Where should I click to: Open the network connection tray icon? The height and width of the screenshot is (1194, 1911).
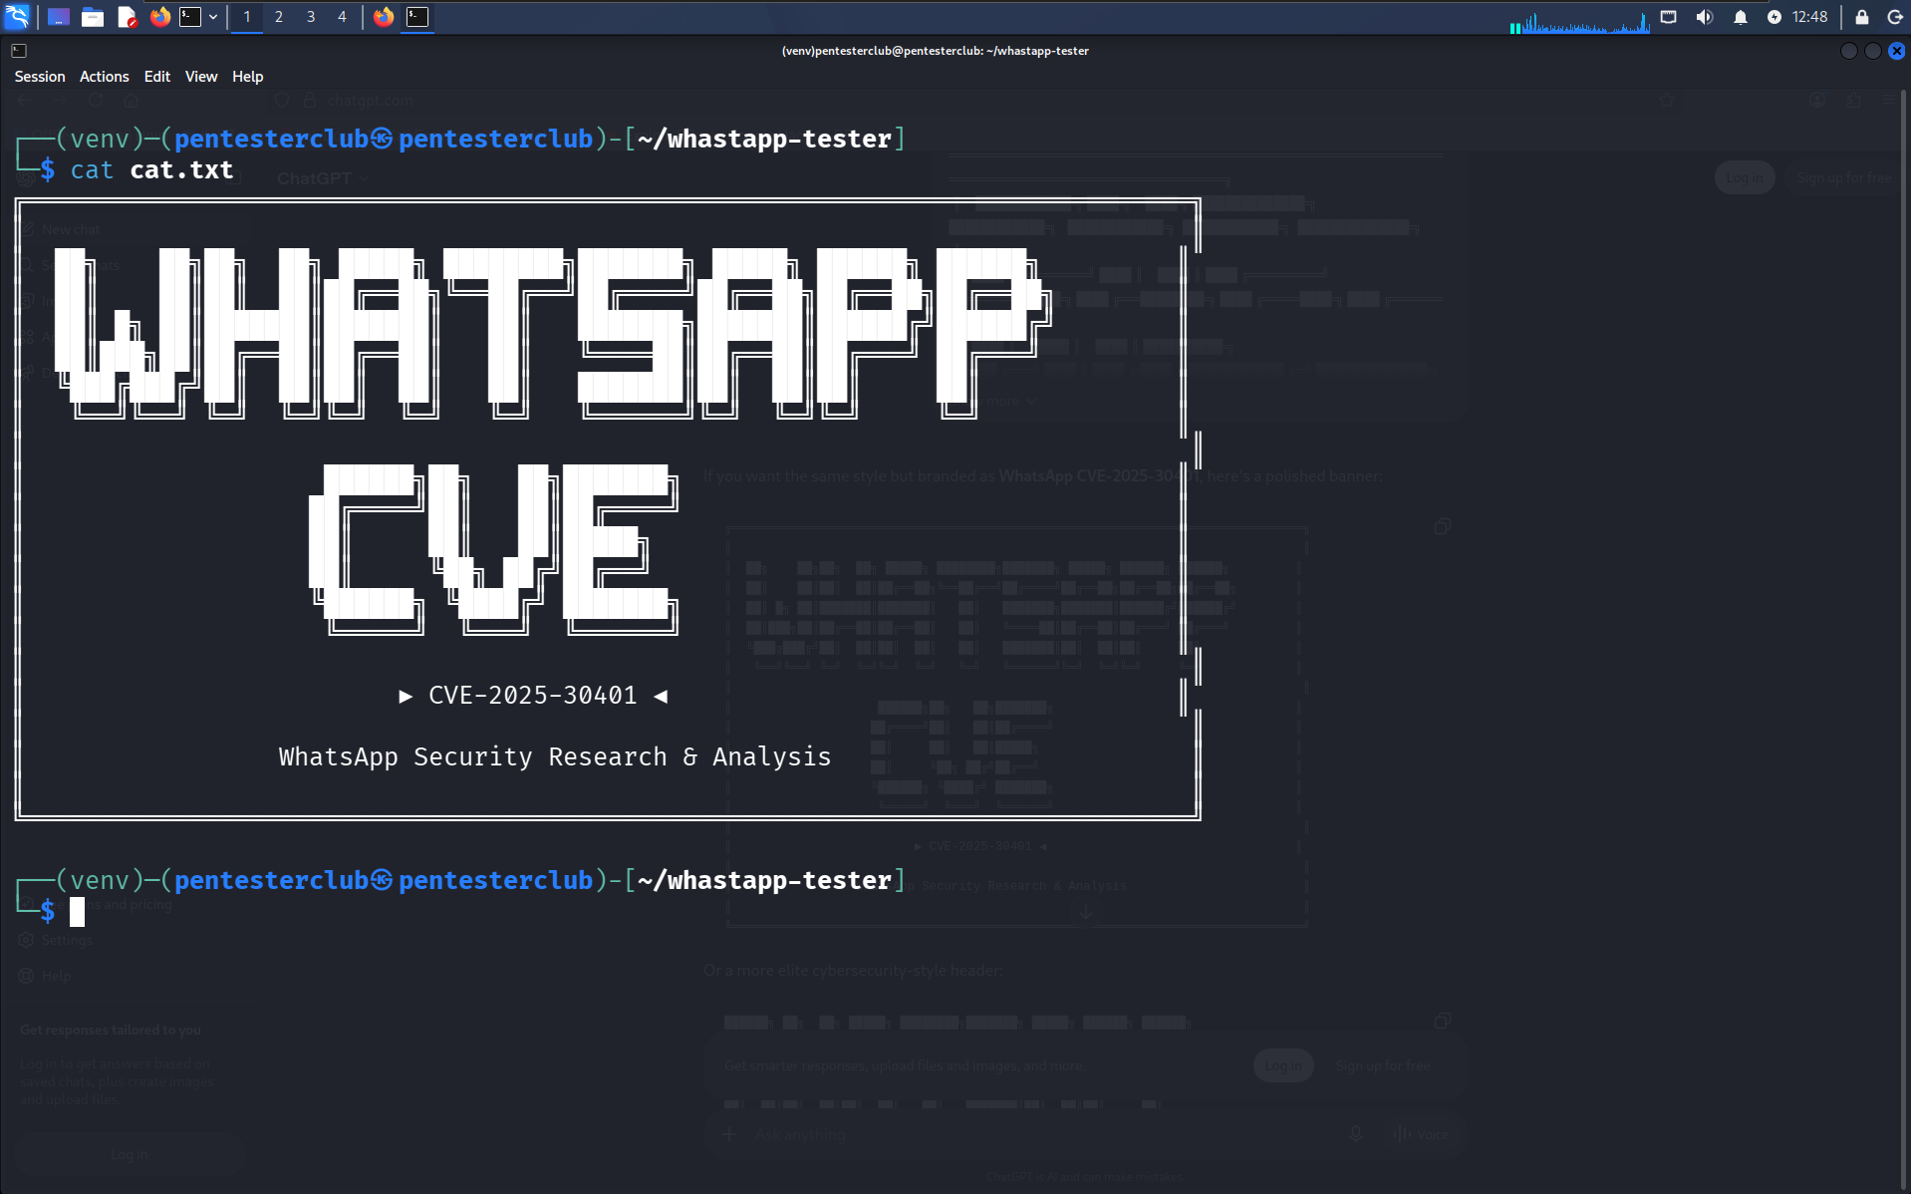click(1668, 17)
